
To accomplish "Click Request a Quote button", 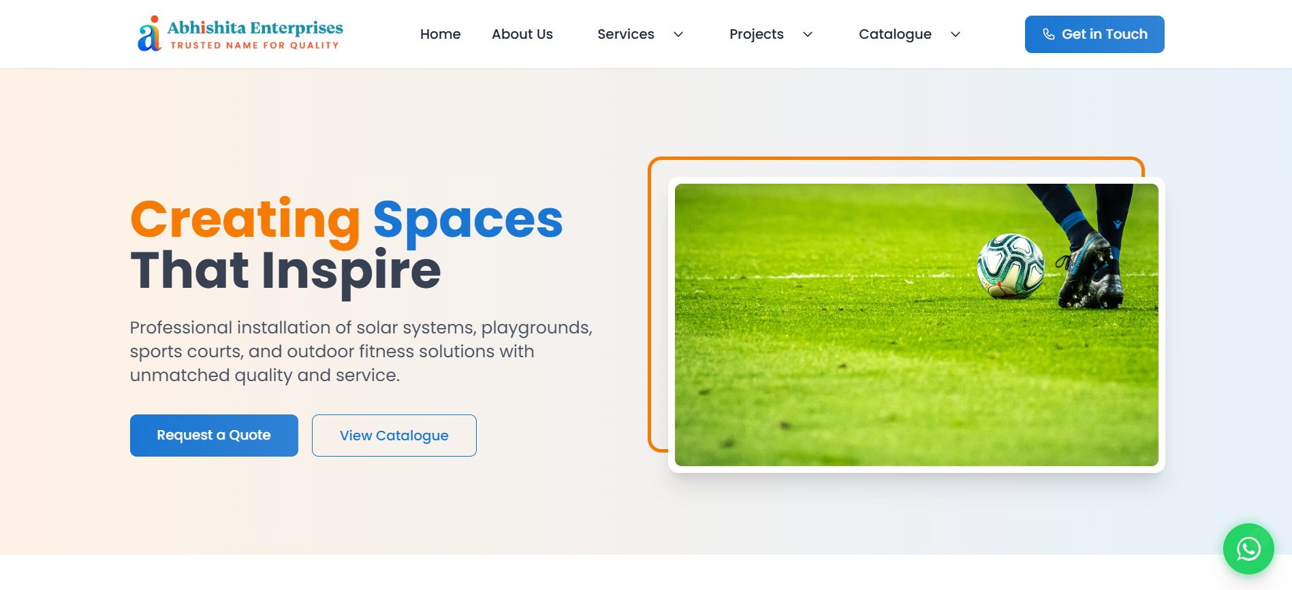I will pyautogui.click(x=214, y=436).
